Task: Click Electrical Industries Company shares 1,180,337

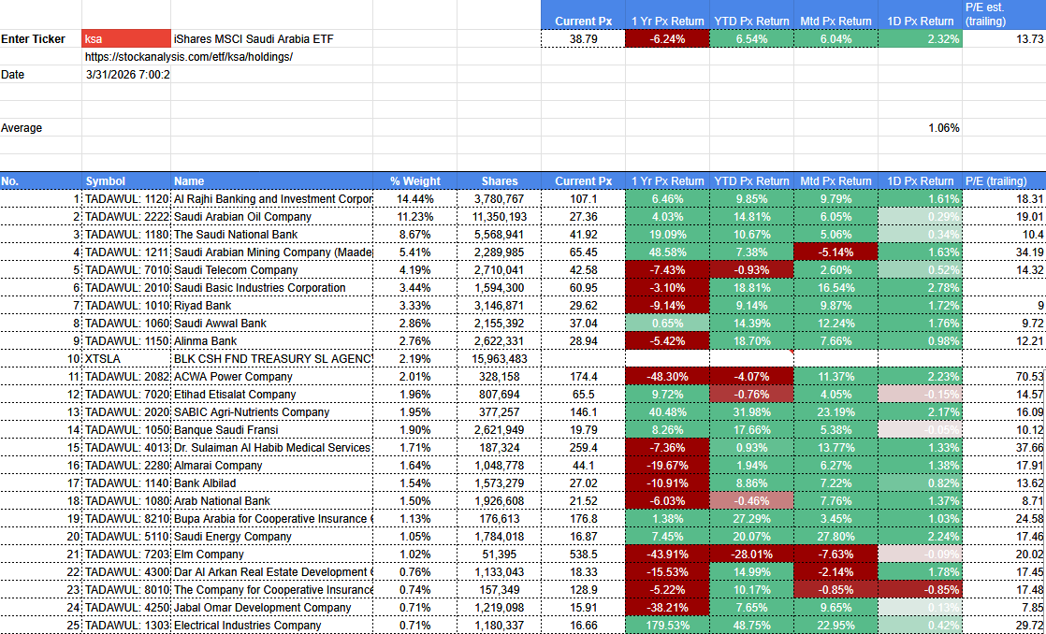Action: 499,626
